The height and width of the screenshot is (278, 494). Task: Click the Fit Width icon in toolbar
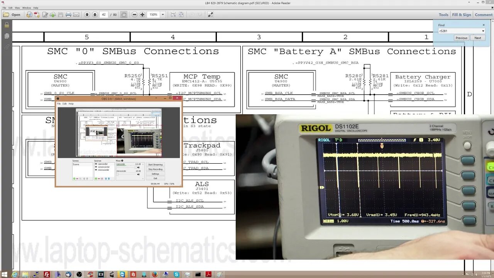pos(173,15)
